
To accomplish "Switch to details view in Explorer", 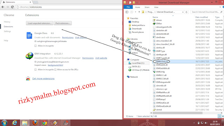I will pos(219,116).
